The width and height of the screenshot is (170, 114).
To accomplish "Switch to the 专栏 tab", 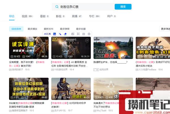I will [x=94, y=16].
